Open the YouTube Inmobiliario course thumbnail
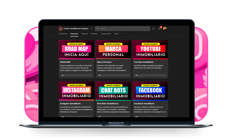232x139 pixels. click(x=150, y=50)
